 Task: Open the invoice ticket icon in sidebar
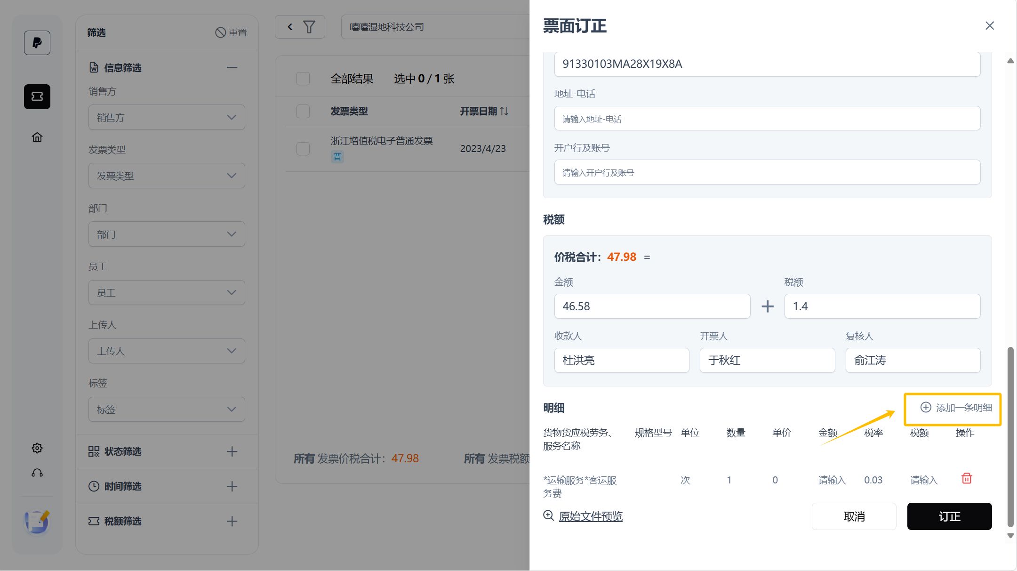[x=37, y=97]
